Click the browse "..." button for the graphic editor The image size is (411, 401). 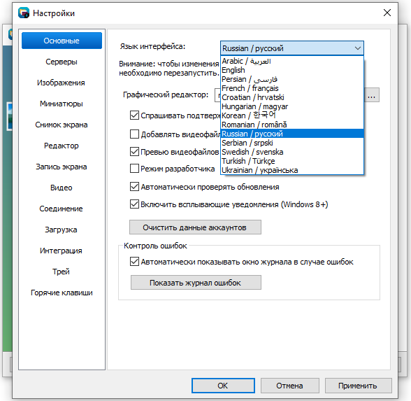[x=371, y=95]
